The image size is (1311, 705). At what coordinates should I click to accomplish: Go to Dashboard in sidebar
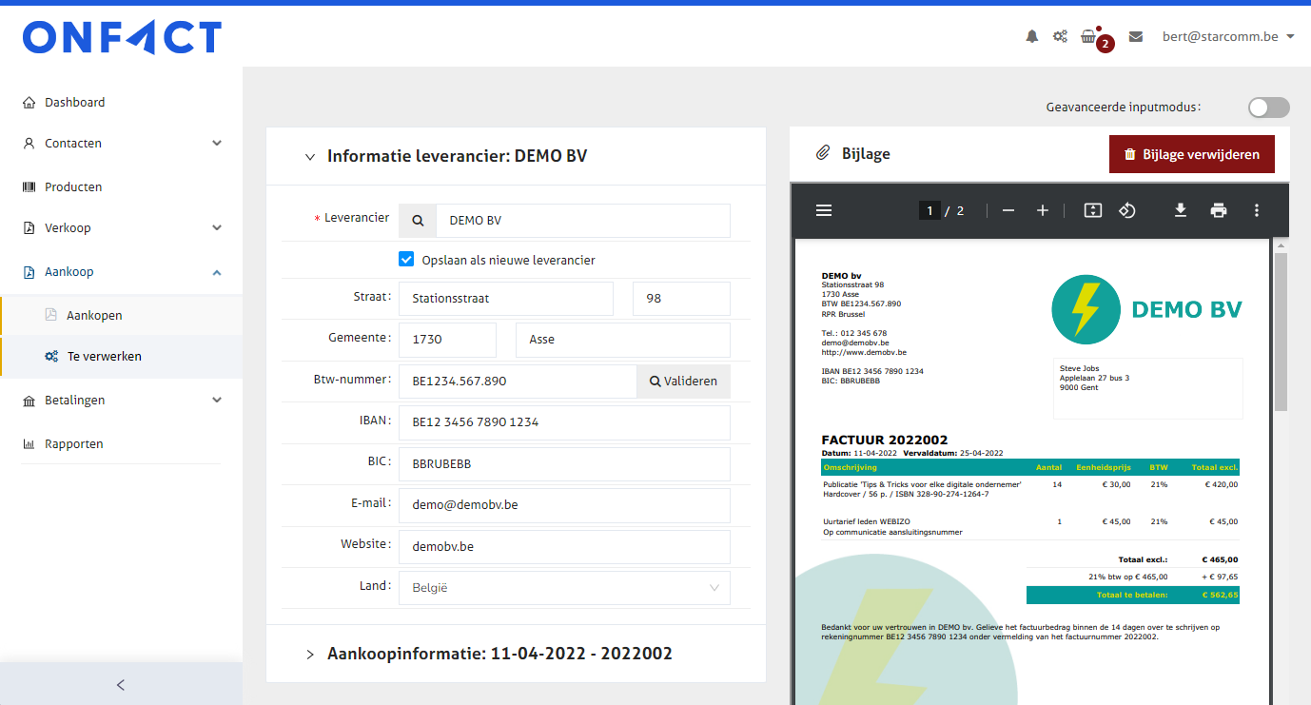pos(74,102)
